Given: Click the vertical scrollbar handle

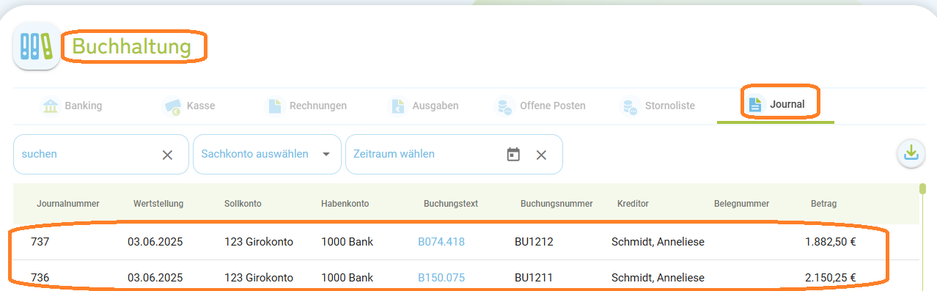Looking at the screenshot, I should [922, 189].
